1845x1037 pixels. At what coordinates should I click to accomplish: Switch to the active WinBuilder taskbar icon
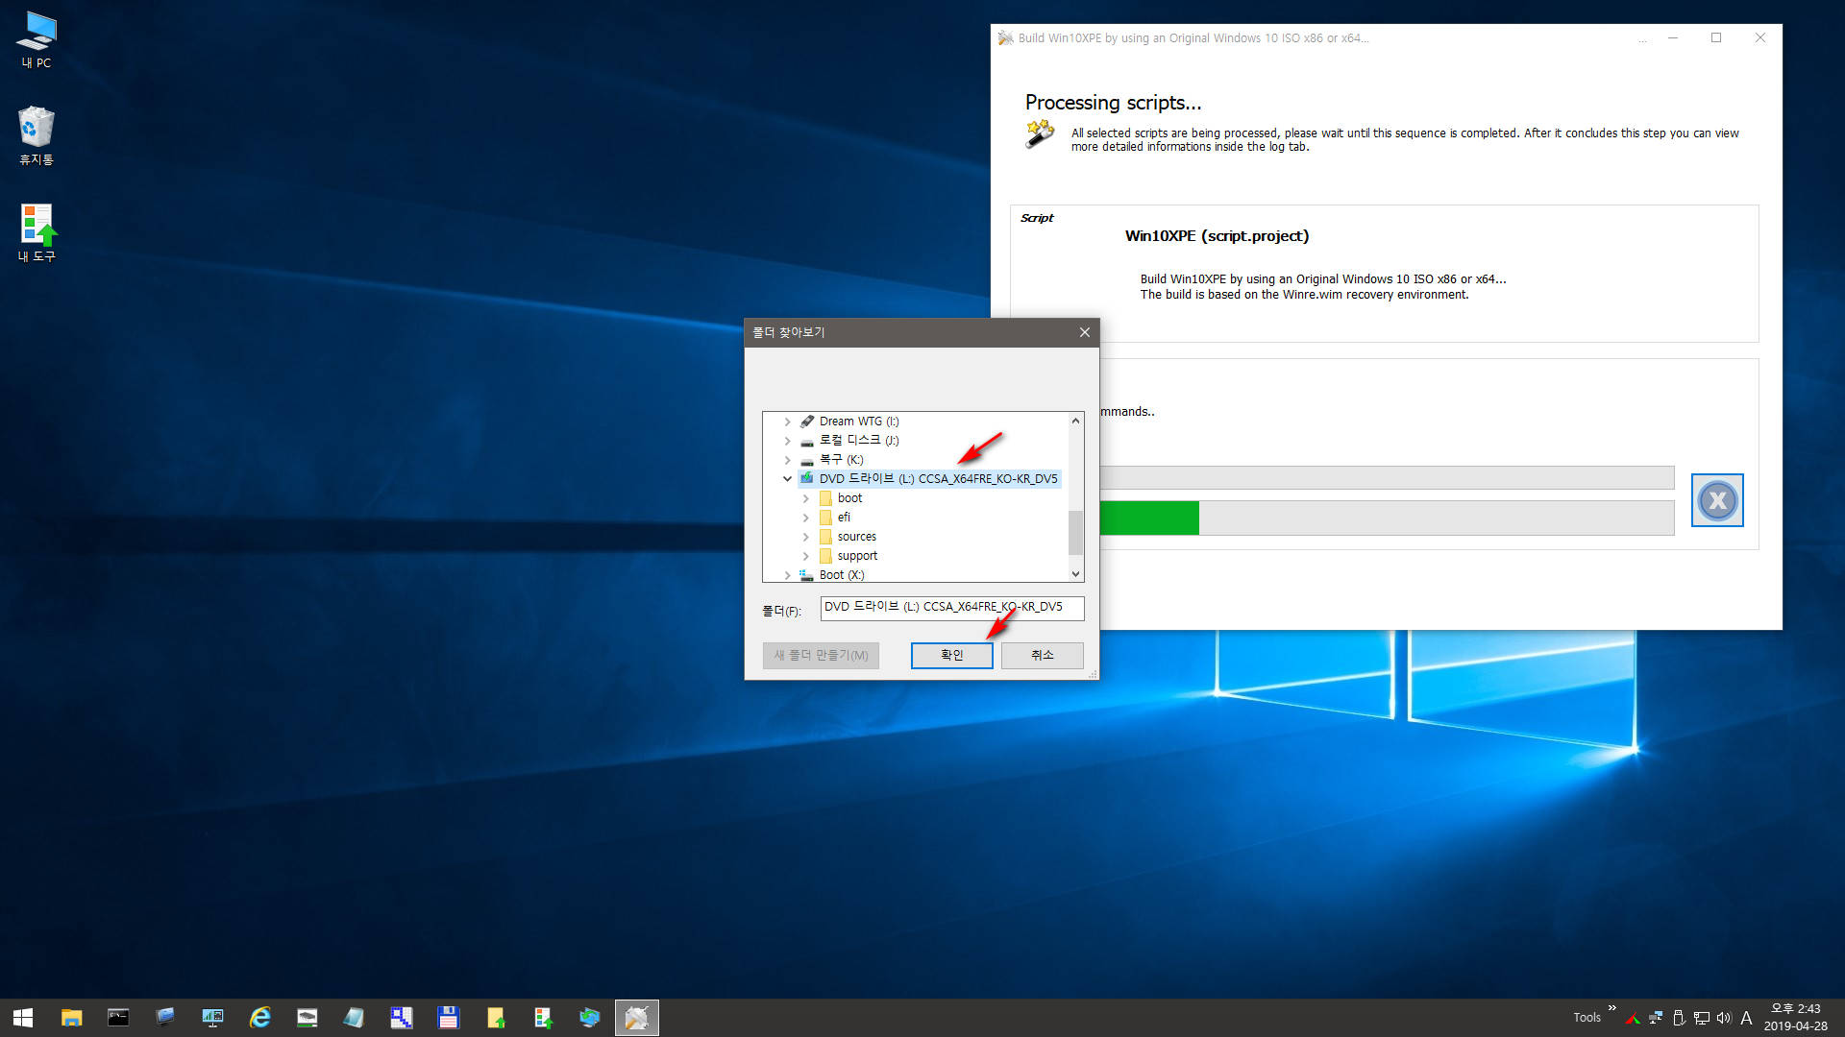tap(637, 1018)
